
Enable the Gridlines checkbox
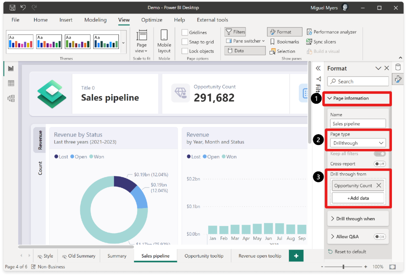point(185,33)
